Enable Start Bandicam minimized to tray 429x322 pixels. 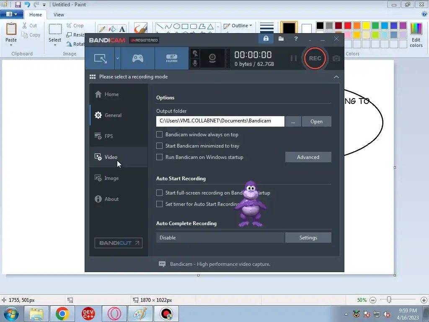point(159,145)
